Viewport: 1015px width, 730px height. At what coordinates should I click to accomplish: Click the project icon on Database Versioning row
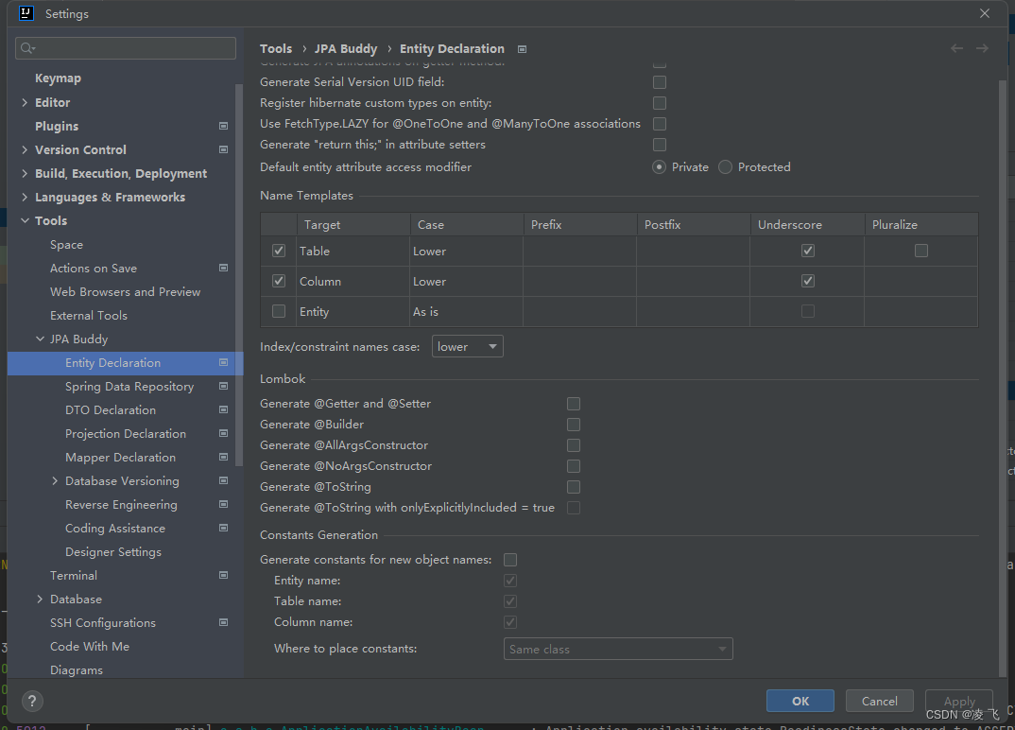tap(223, 480)
